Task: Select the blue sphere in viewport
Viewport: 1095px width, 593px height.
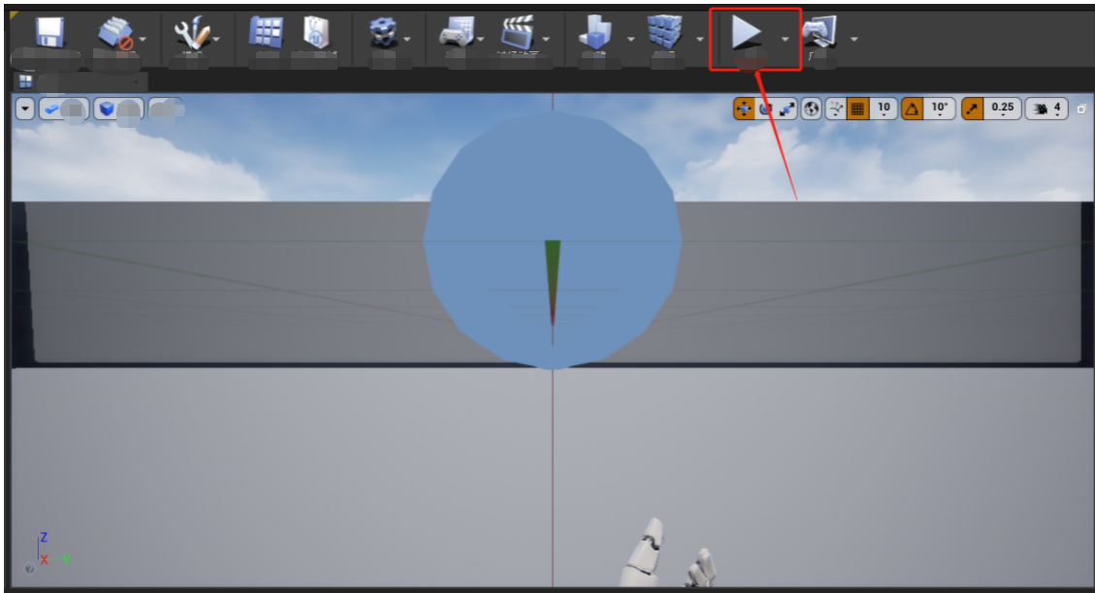Action: [x=553, y=240]
